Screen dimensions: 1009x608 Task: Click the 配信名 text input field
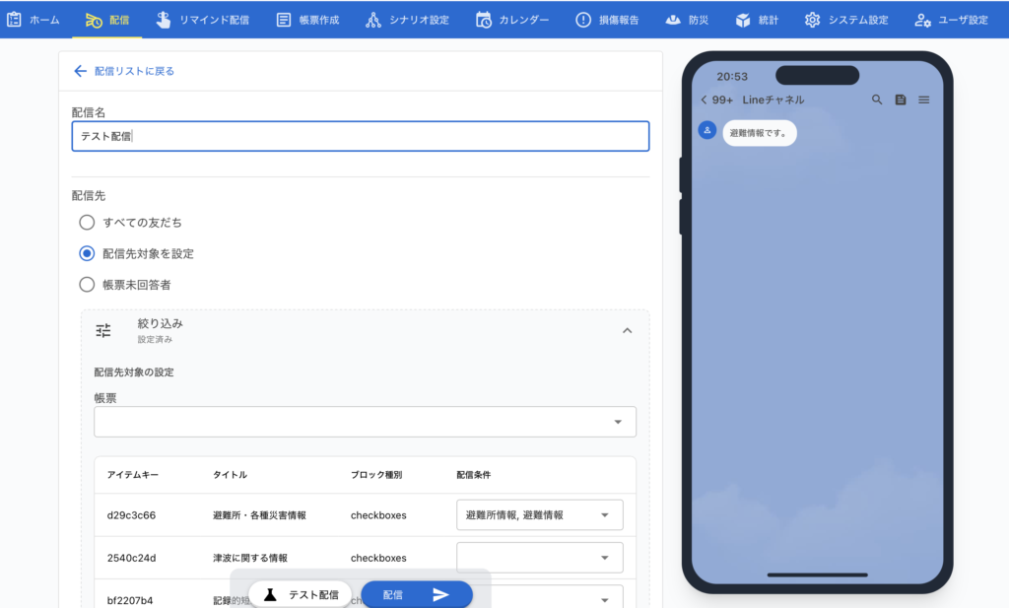361,136
